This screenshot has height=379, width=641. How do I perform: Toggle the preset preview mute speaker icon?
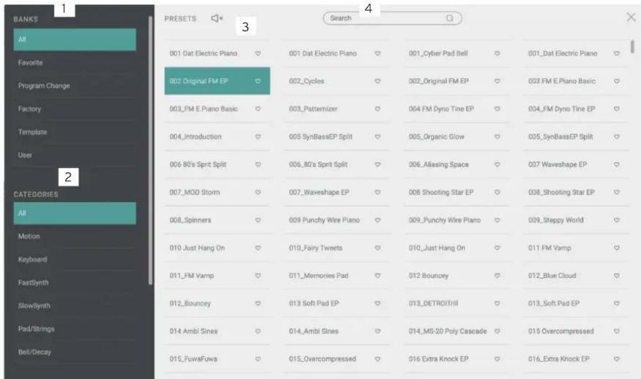[x=217, y=18]
